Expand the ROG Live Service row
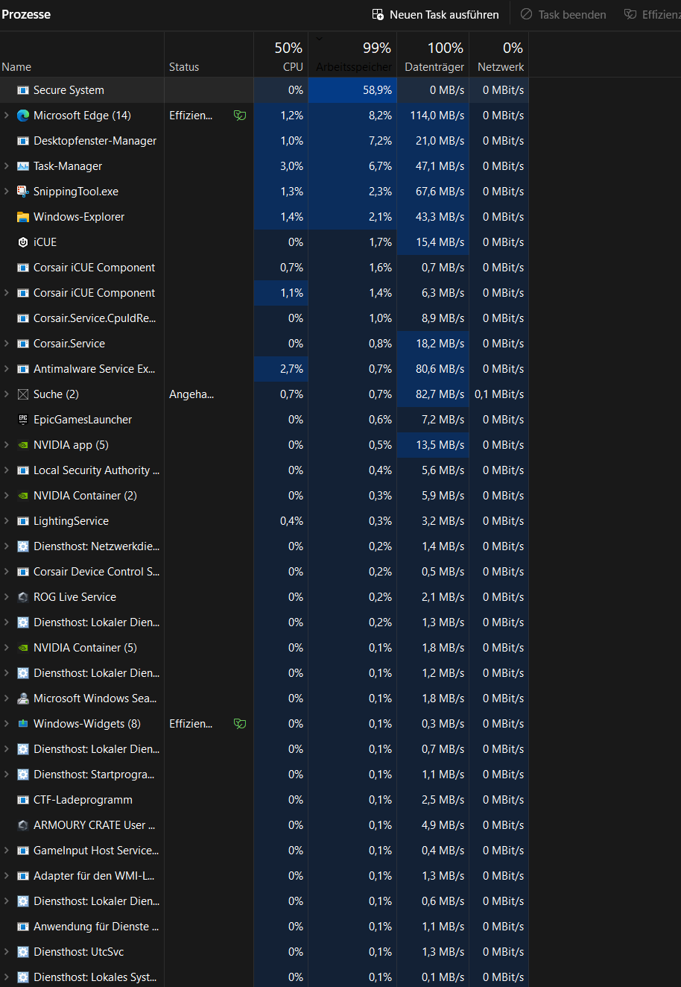This screenshot has width=681, height=987. pyautogui.click(x=7, y=597)
